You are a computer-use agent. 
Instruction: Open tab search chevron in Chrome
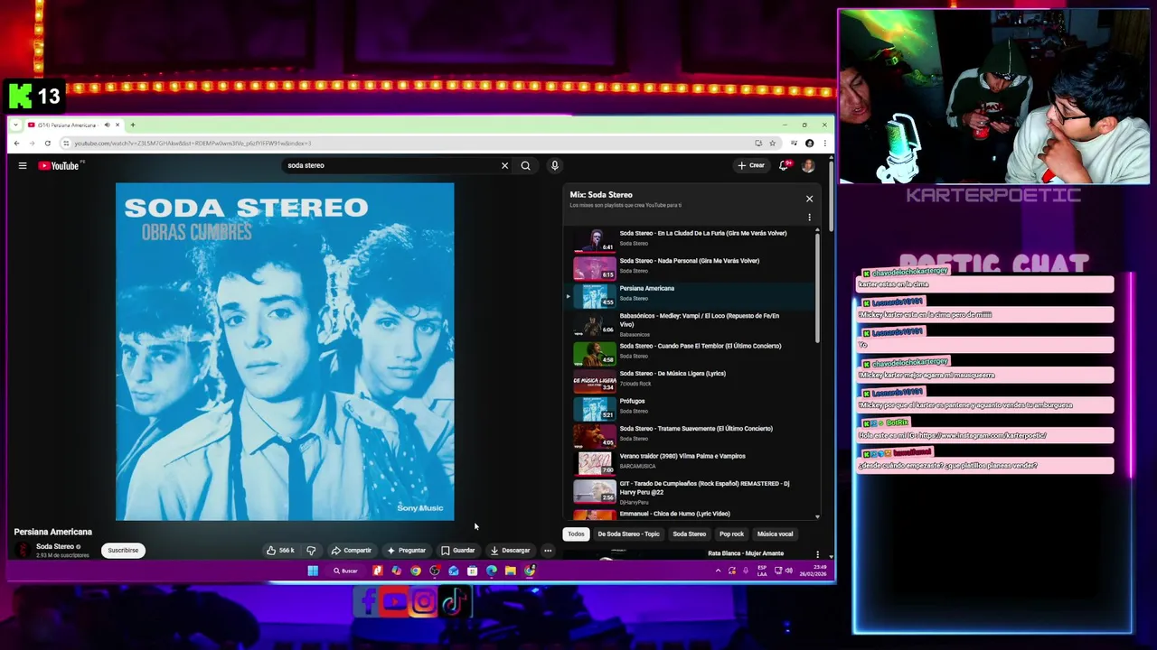point(15,125)
